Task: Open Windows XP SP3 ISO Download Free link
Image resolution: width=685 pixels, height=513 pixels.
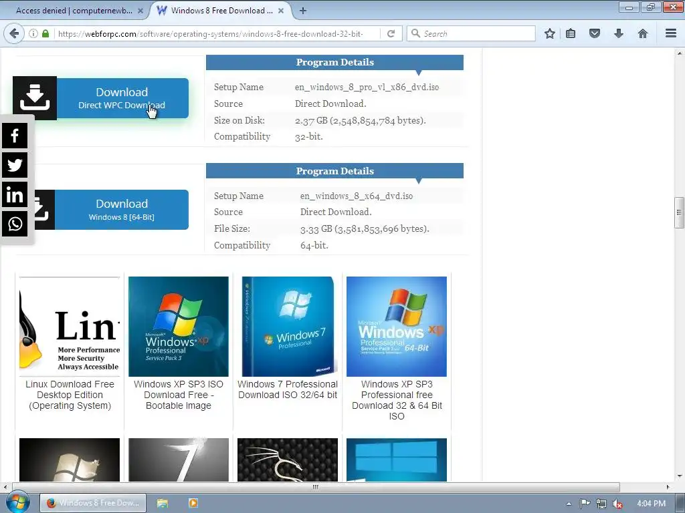Action: (178, 395)
